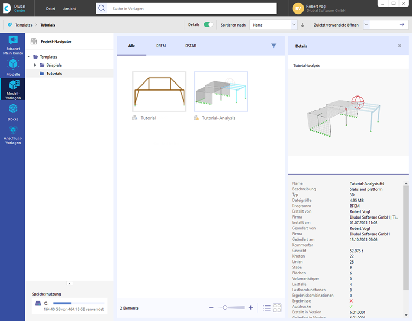Expand the Beispiele folder
Screen dimensions: 412x321
[x=35, y=65]
